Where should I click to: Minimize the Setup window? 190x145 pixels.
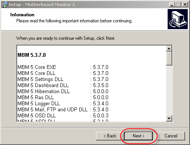pyautogui.click(x=172, y=5)
